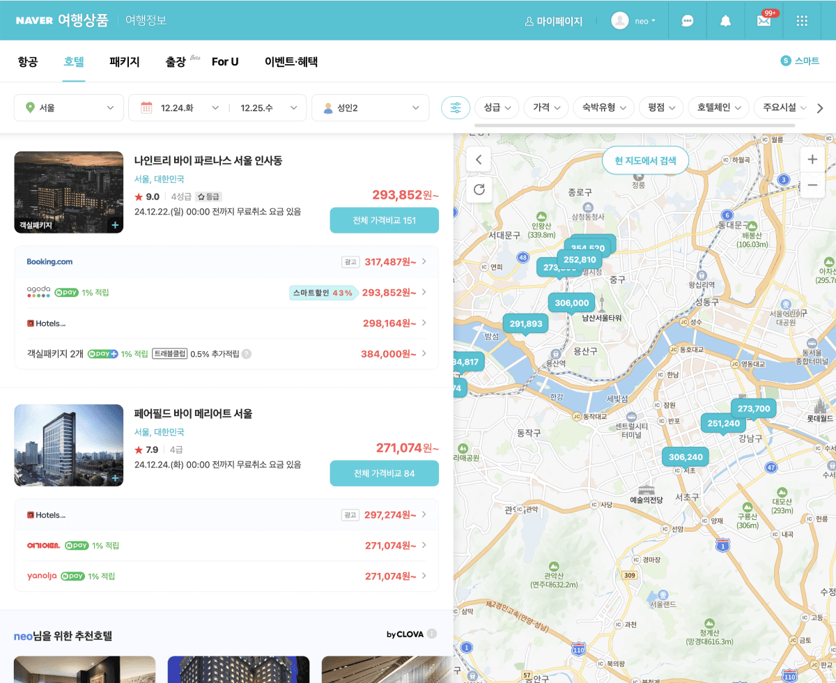The image size is (836, 683).
Task: Open the neo account dropdown arrow
Action: tap(653, 22)
